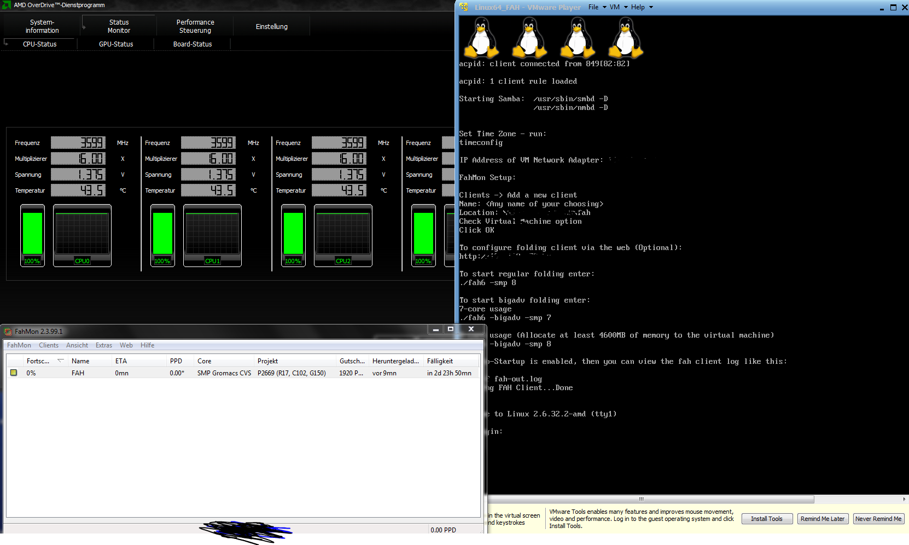Screen dimensions: 909x545
Task: Open the Extras menu in FahMon
Action: 104,345
